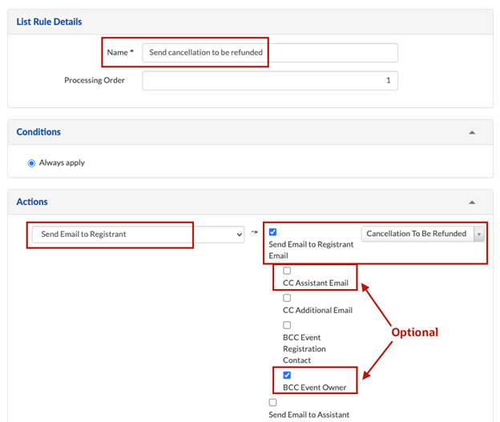The height and width of the screenshot is (422, 500).
Task: Collapse the Conditions section arrow
Action: click(472, 132)
